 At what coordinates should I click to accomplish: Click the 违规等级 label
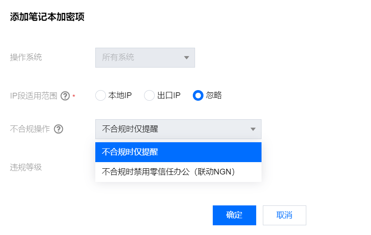tap(26, 167)
